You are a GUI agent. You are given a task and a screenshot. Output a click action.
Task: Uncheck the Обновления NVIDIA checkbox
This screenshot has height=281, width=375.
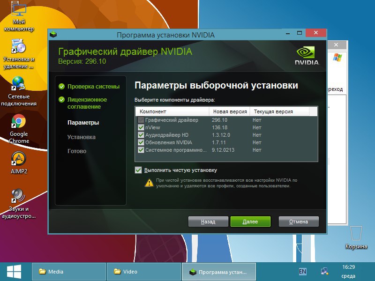click(x=141, y=142)
